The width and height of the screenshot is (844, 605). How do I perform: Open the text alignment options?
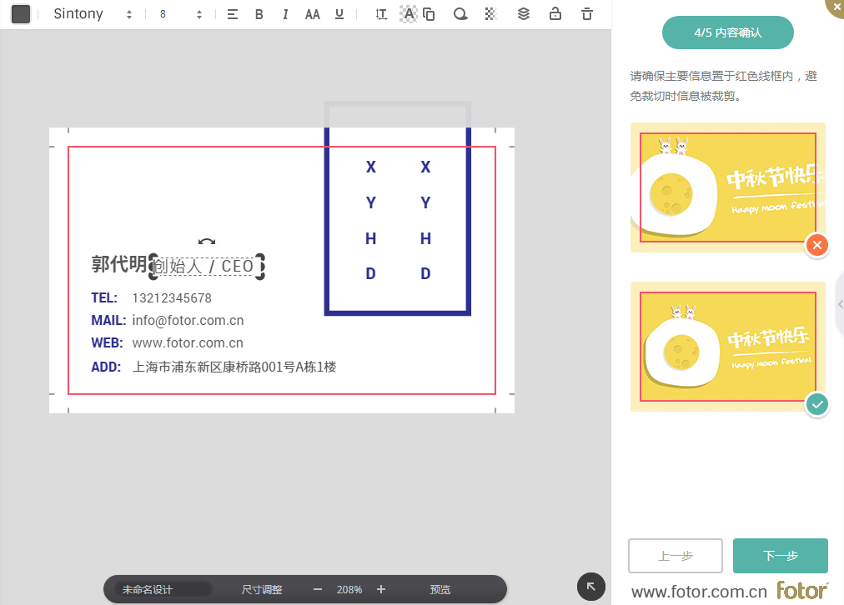click(x=233, y=14)
